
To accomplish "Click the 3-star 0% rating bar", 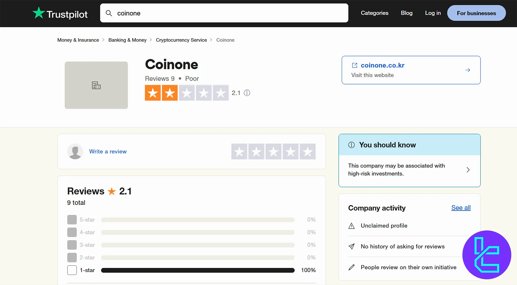I will pyautogui.click(x=198, y=245).
